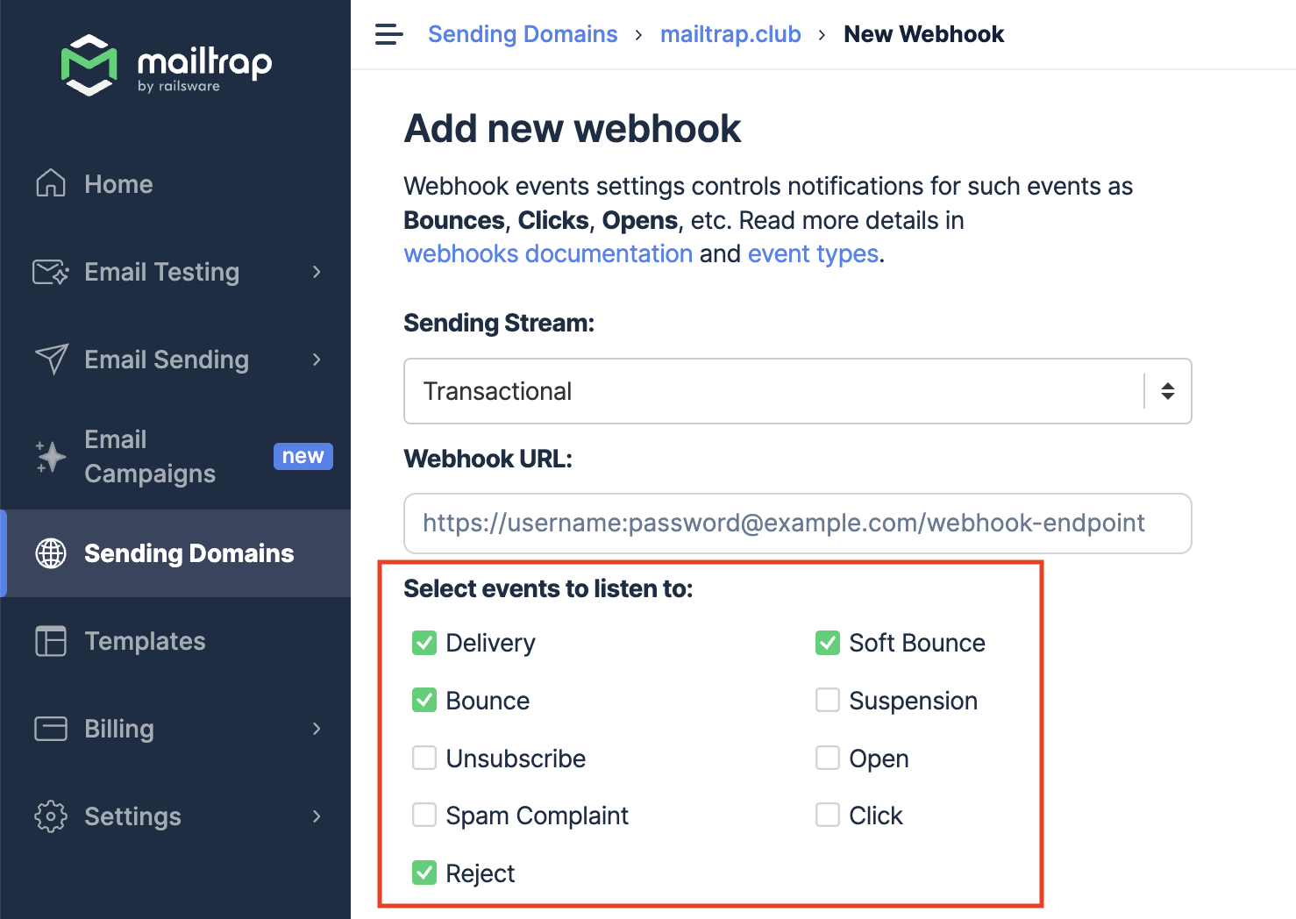Uncheck the Delivery event checkbox
The height and width of the screenshot is (919, 1296).
(x=424, y=643)
